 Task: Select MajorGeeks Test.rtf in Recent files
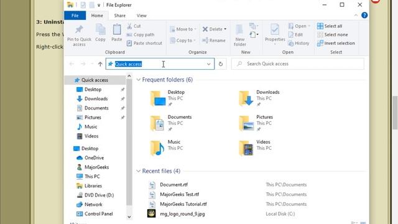tap(179, 194)
